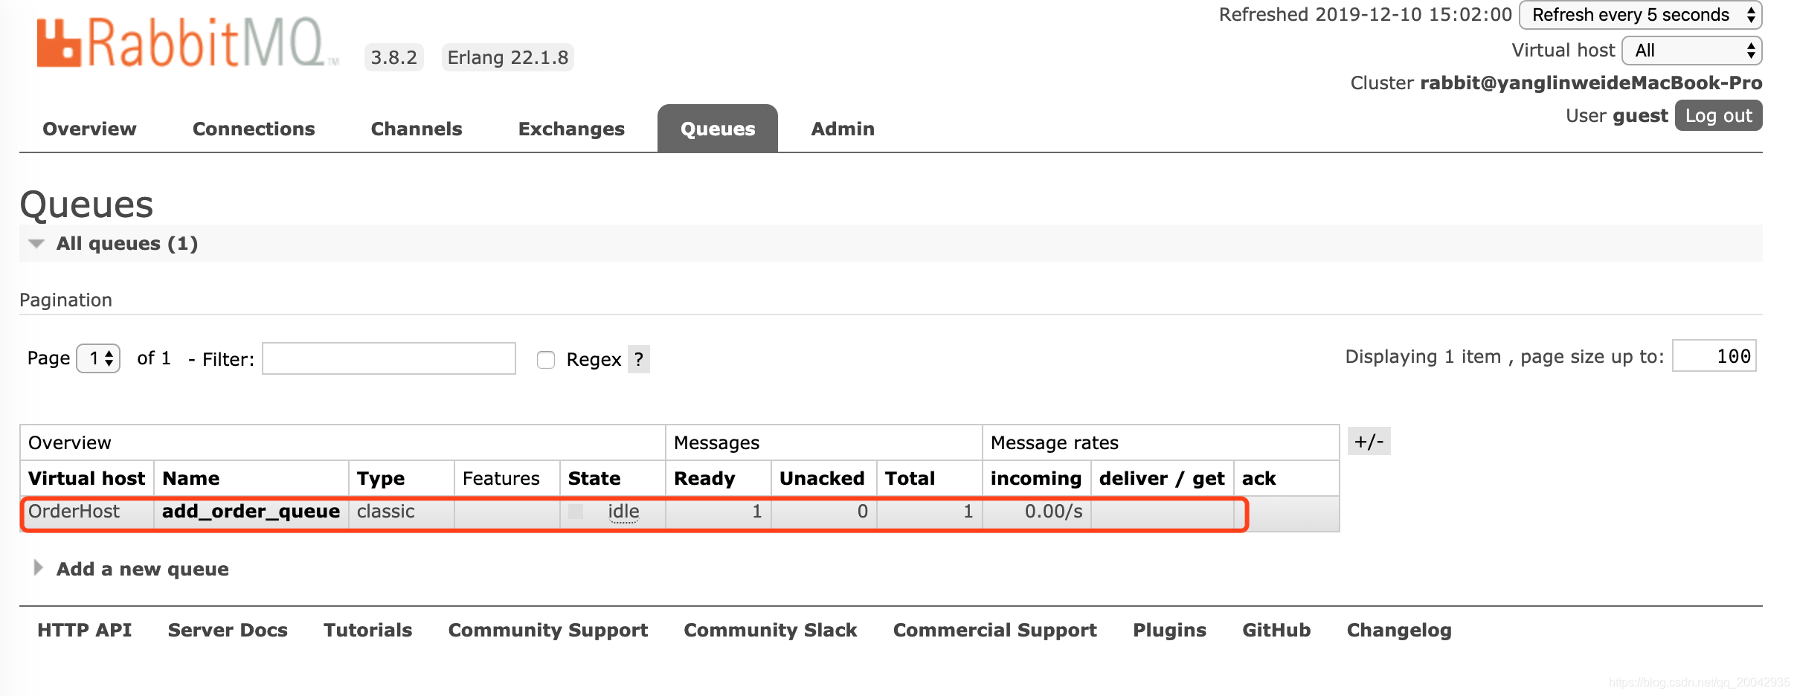The image size is (1797, 696).
Task: Click the Log out button
Action: pos(1718,115)
